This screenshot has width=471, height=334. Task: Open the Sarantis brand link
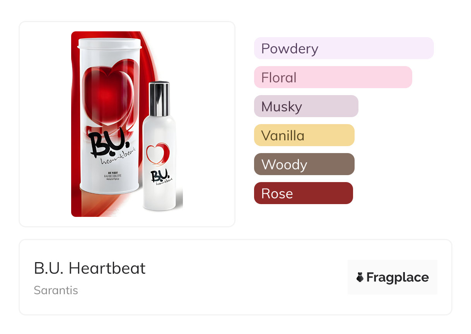[x=56, y=290]
